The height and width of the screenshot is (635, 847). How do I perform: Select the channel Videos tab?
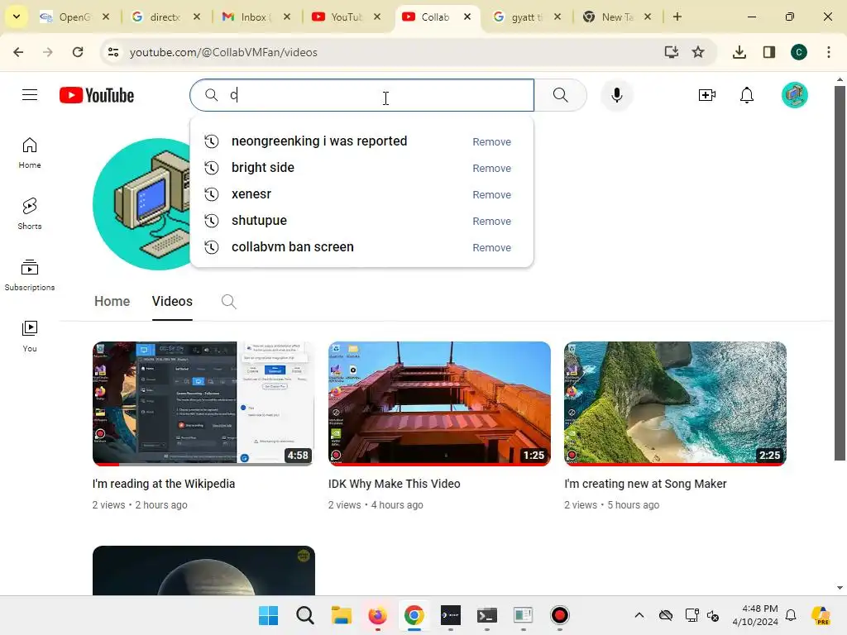click(x=172, y=301)
